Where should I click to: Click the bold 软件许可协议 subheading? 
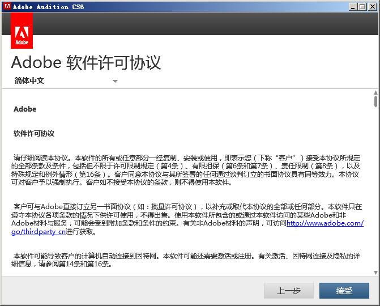[34, 134]
